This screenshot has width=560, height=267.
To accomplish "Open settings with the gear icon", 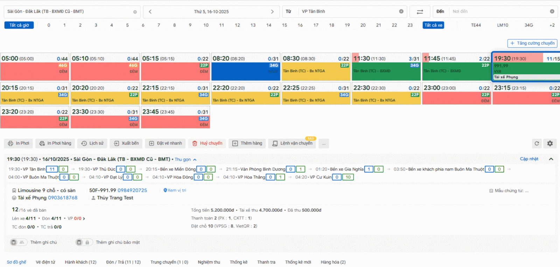I will (550, 143).
